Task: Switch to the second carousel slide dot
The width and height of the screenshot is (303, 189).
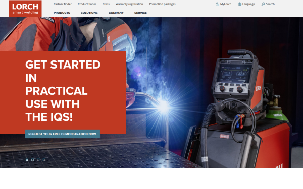Action: coord(33,160)
